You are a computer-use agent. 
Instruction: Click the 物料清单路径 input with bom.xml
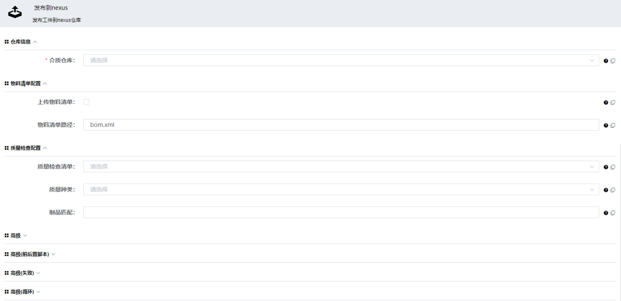[341, 125]
